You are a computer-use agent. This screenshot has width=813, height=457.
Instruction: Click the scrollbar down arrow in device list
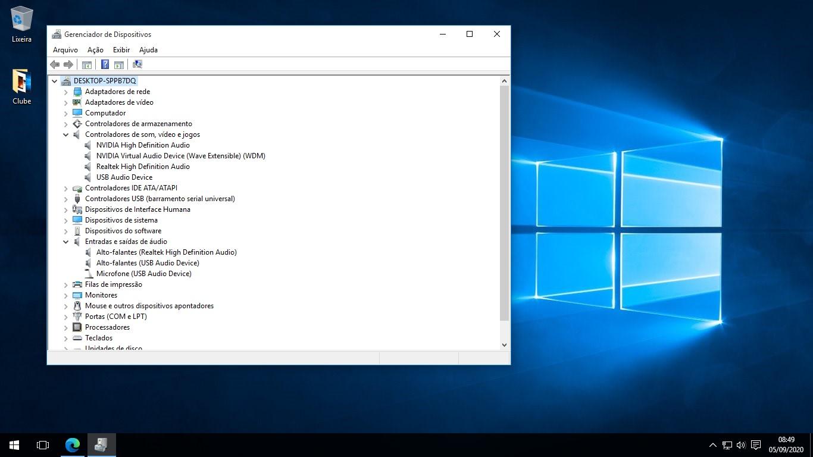pos(504,345)
